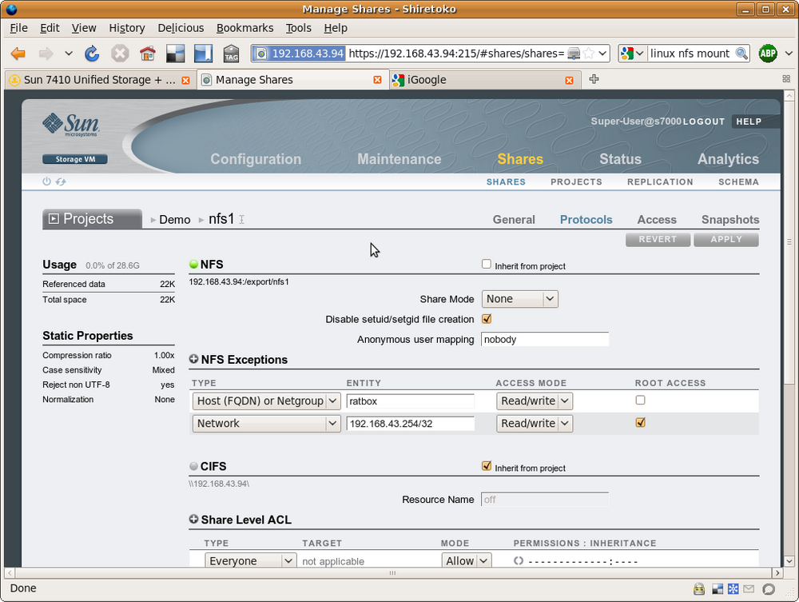Image resolution: width=799 pixels, height=602 pixels.
Task: Open the HELP link
Action: click(x=749, y=122)
